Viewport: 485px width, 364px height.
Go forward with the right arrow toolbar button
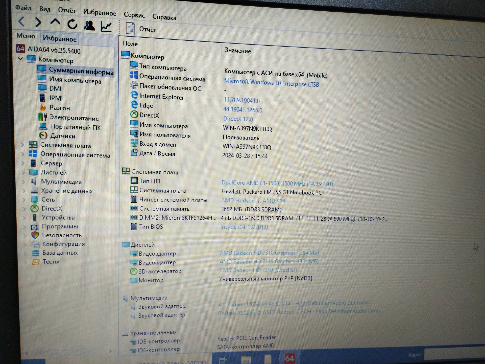coord(38,22)
